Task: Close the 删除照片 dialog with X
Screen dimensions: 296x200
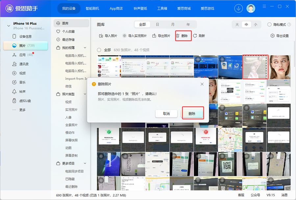Action: [x=202, y=84]
